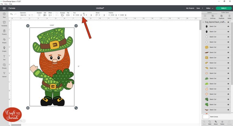The image size is (233, 126).
Task: Hide the Svg_leprechaun_craft group layer
Action: (x=228, y=22)
